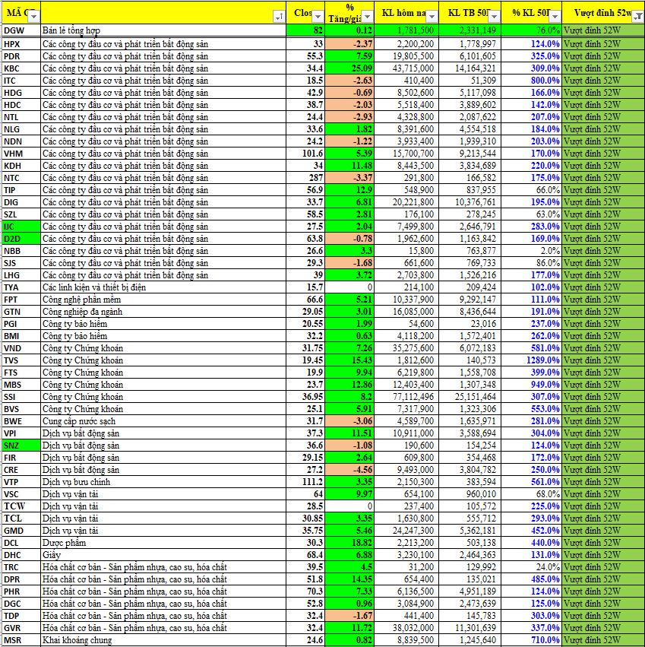
Task: Click the active Vượt đỉnh 52w filter button
Action: tap(637, 16)
